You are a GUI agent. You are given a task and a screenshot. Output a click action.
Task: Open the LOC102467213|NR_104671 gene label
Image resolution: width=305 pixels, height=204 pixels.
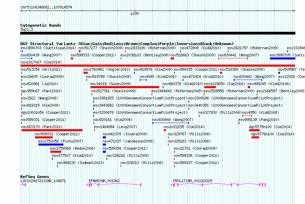43,181
